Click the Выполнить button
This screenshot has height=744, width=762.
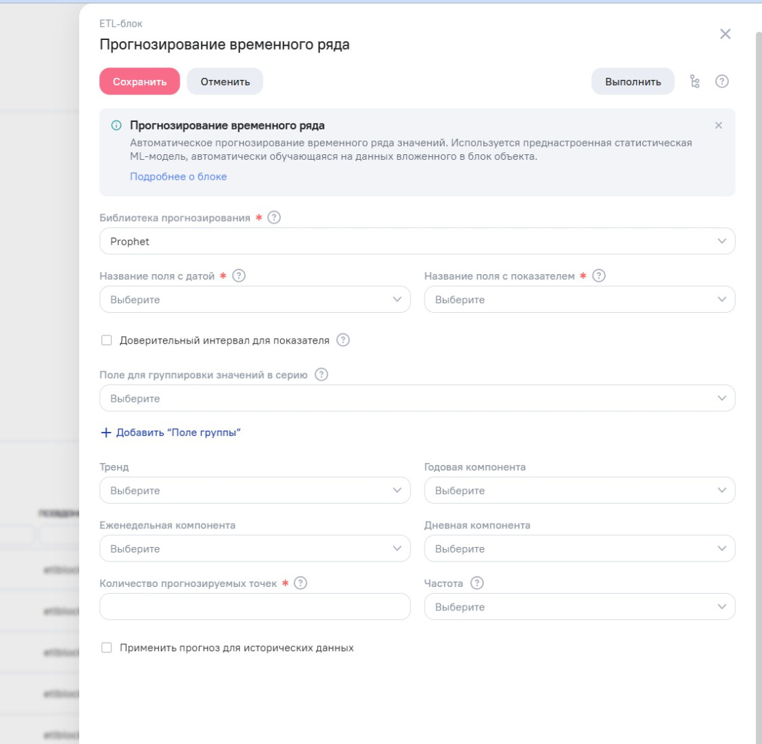[633, 81]
